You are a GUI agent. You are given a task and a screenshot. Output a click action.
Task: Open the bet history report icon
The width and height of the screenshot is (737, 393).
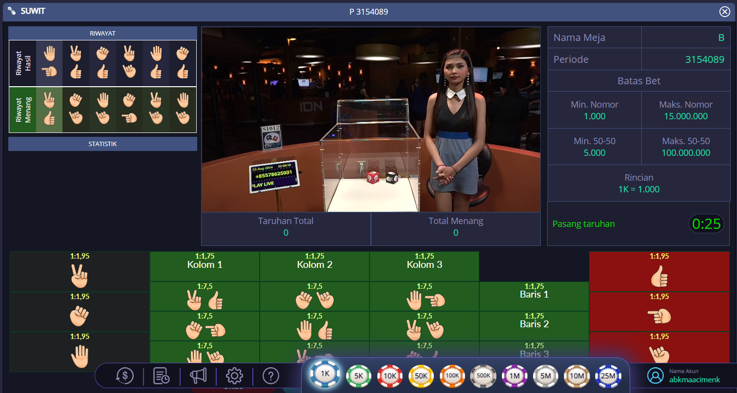pos(161,375)
